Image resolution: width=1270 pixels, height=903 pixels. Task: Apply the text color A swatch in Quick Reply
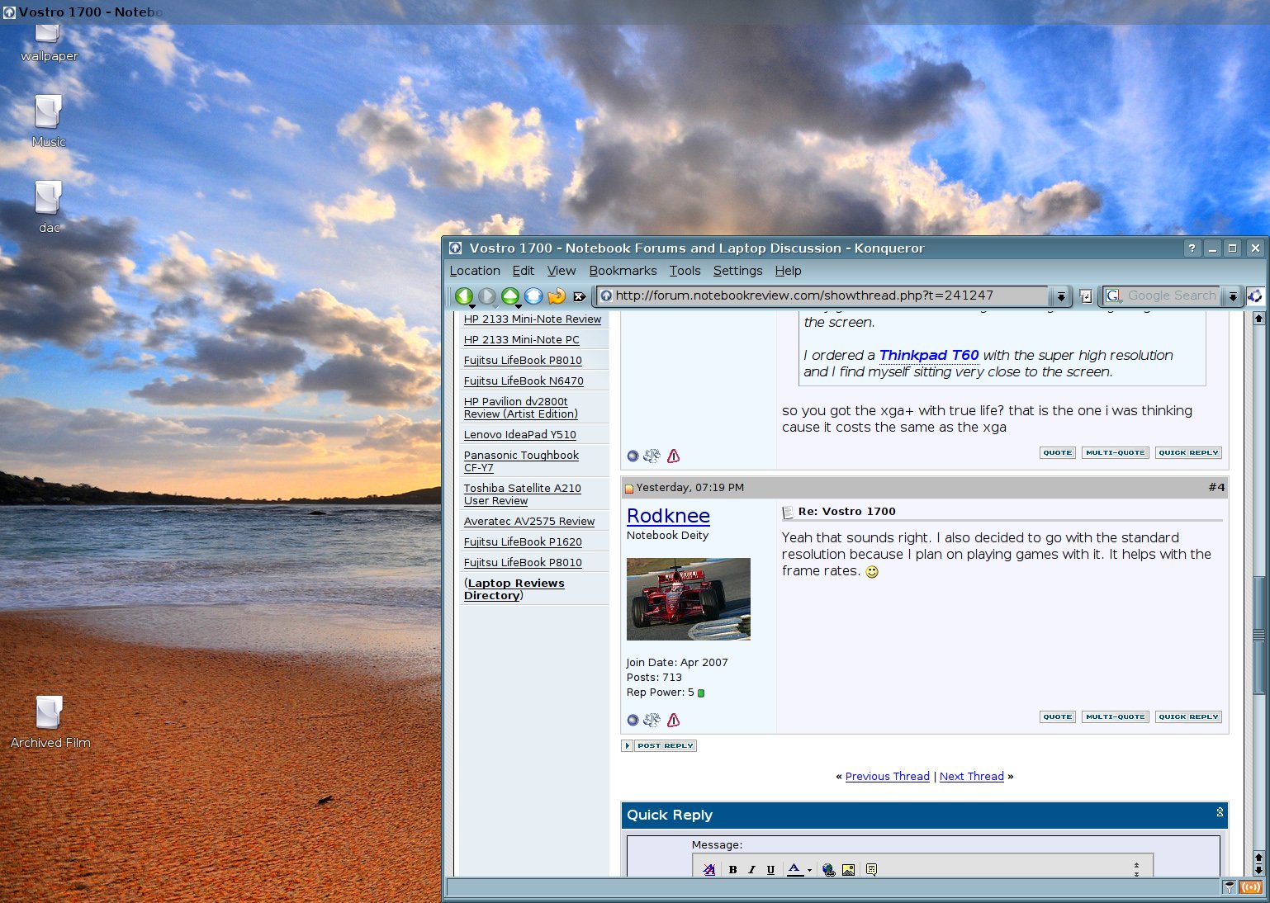[794, 869]
